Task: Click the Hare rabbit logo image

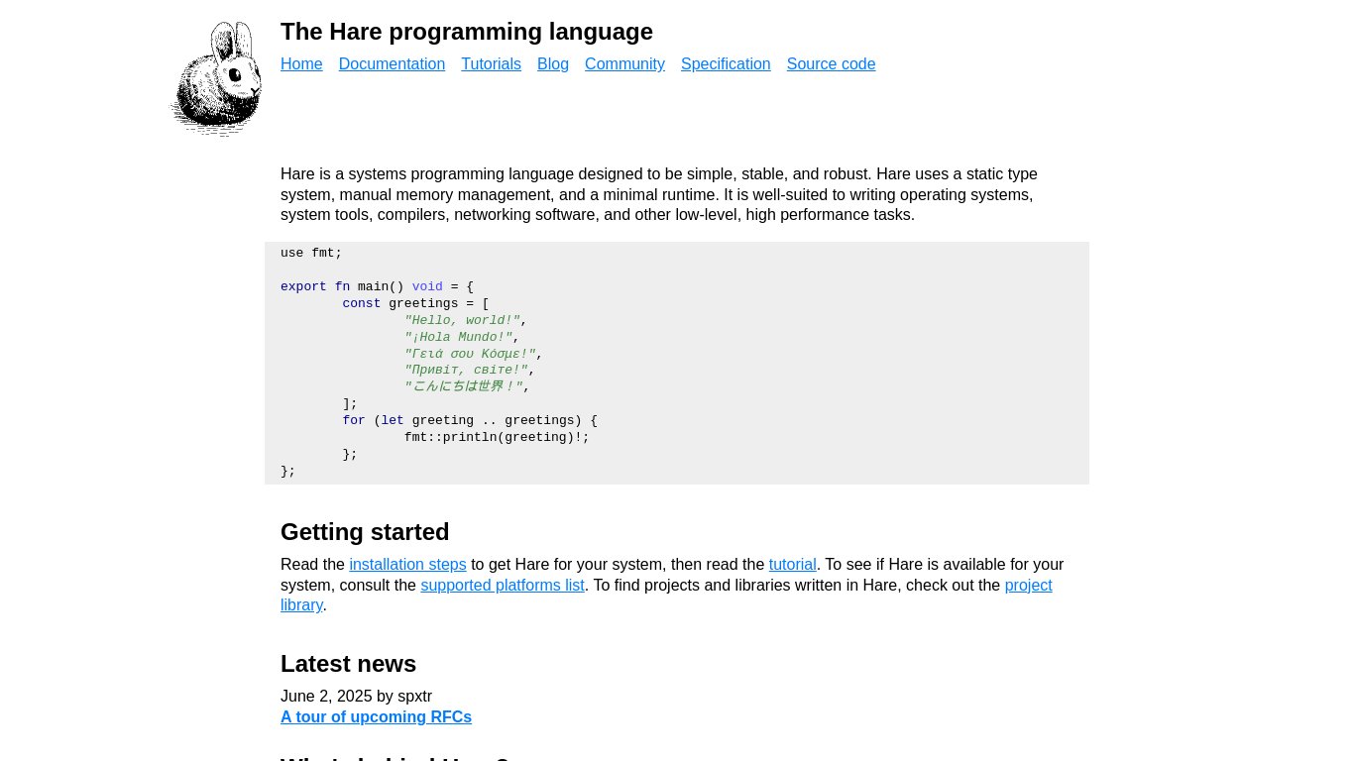Action: [x=216, y=78]
